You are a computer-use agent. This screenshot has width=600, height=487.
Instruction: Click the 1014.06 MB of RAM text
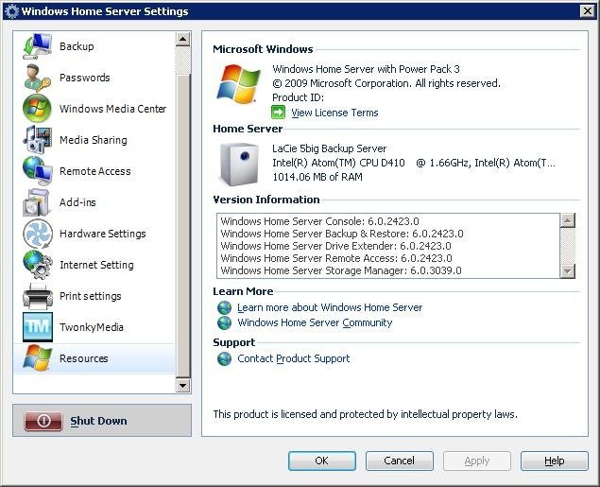coord(317,177)
